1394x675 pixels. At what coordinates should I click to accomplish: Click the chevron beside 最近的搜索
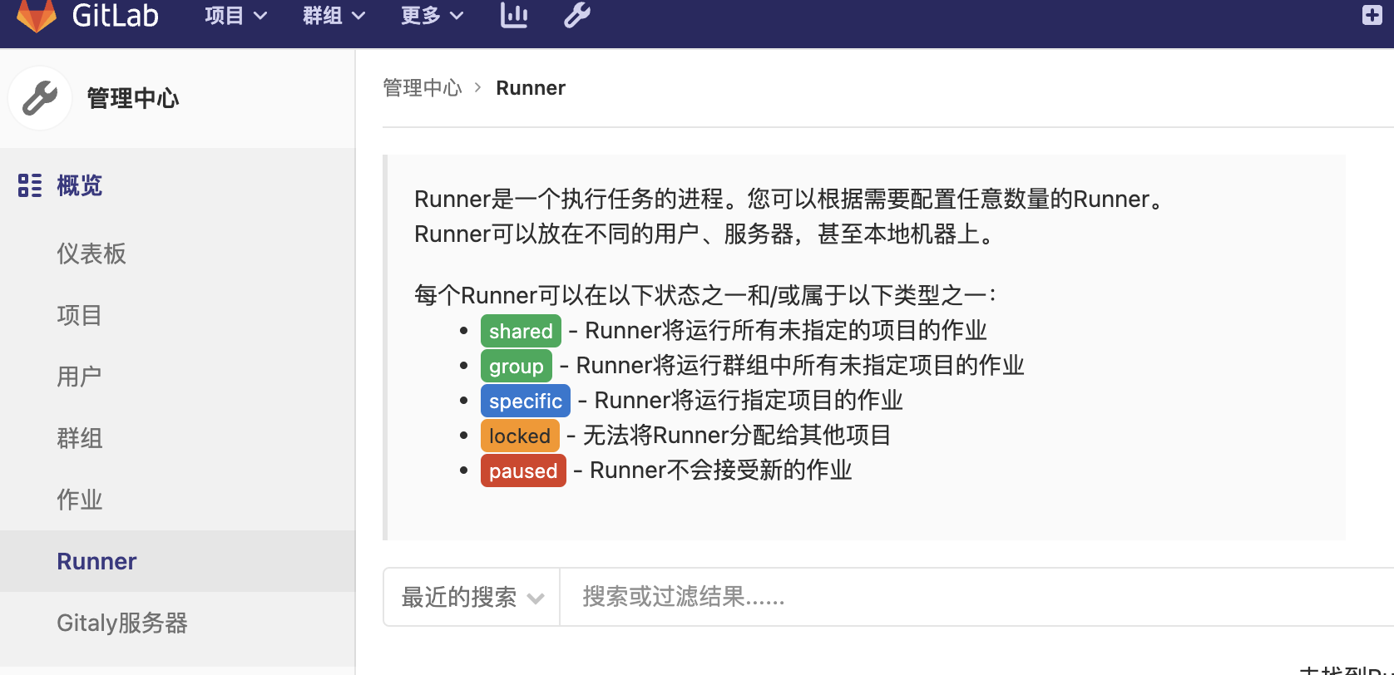(x=536, y=599)
